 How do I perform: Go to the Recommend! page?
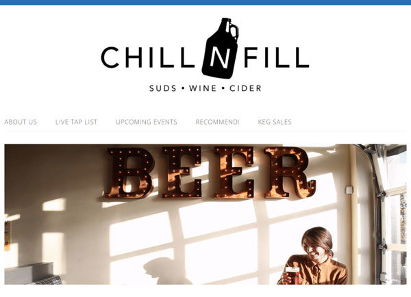pos(218,122)
